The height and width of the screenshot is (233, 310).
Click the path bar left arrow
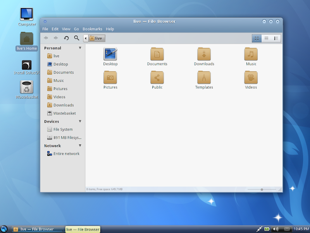(86, 38)
